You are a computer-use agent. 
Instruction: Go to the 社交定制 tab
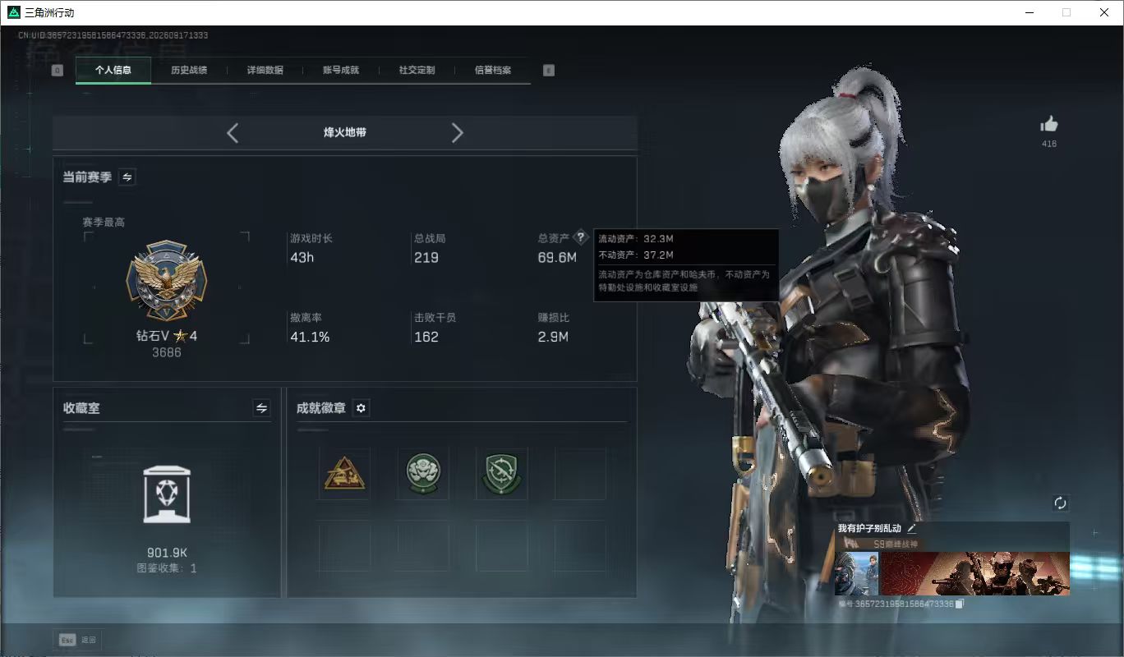click(417, 71)
